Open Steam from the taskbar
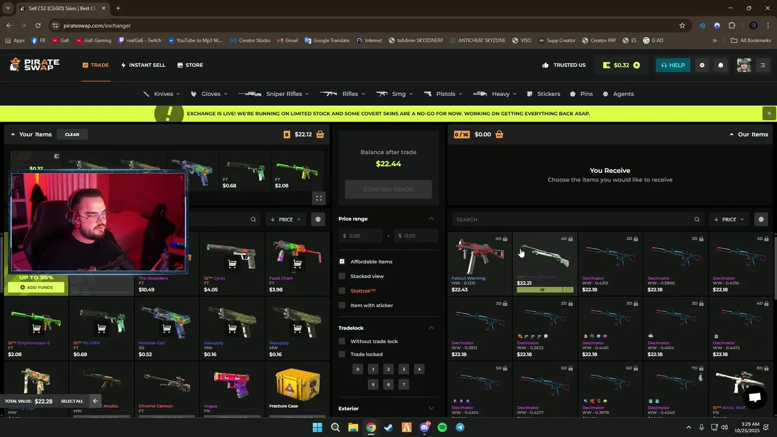 (388, 427)
